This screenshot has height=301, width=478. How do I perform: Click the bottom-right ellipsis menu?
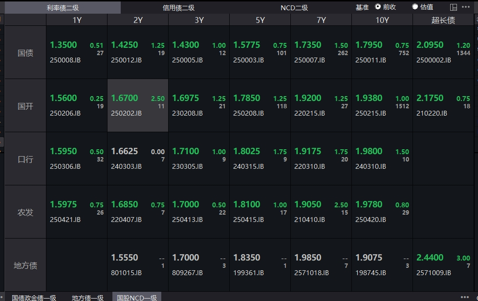pyautogui.click(x=465, y=297)
